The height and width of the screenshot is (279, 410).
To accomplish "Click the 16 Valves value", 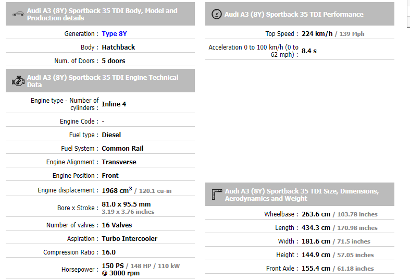I will coord(117,225).
